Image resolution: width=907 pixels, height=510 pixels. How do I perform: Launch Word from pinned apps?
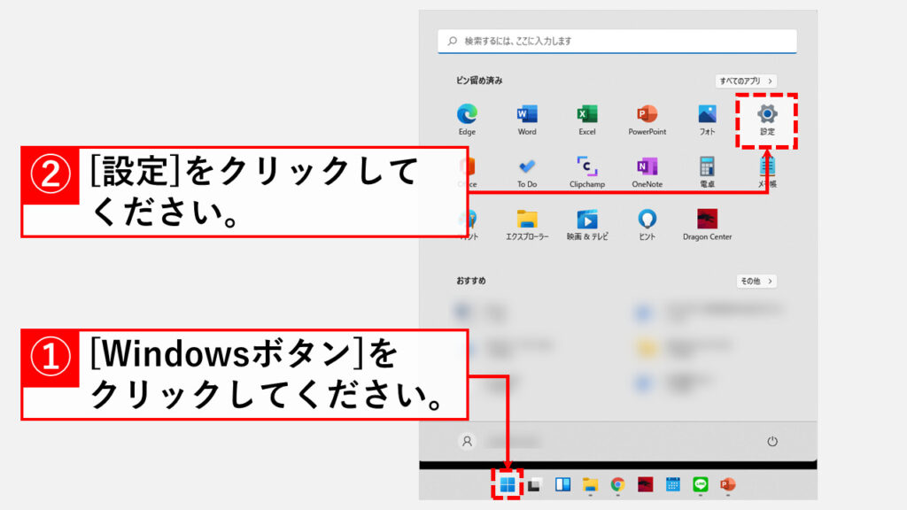click(x=527, y=120)
